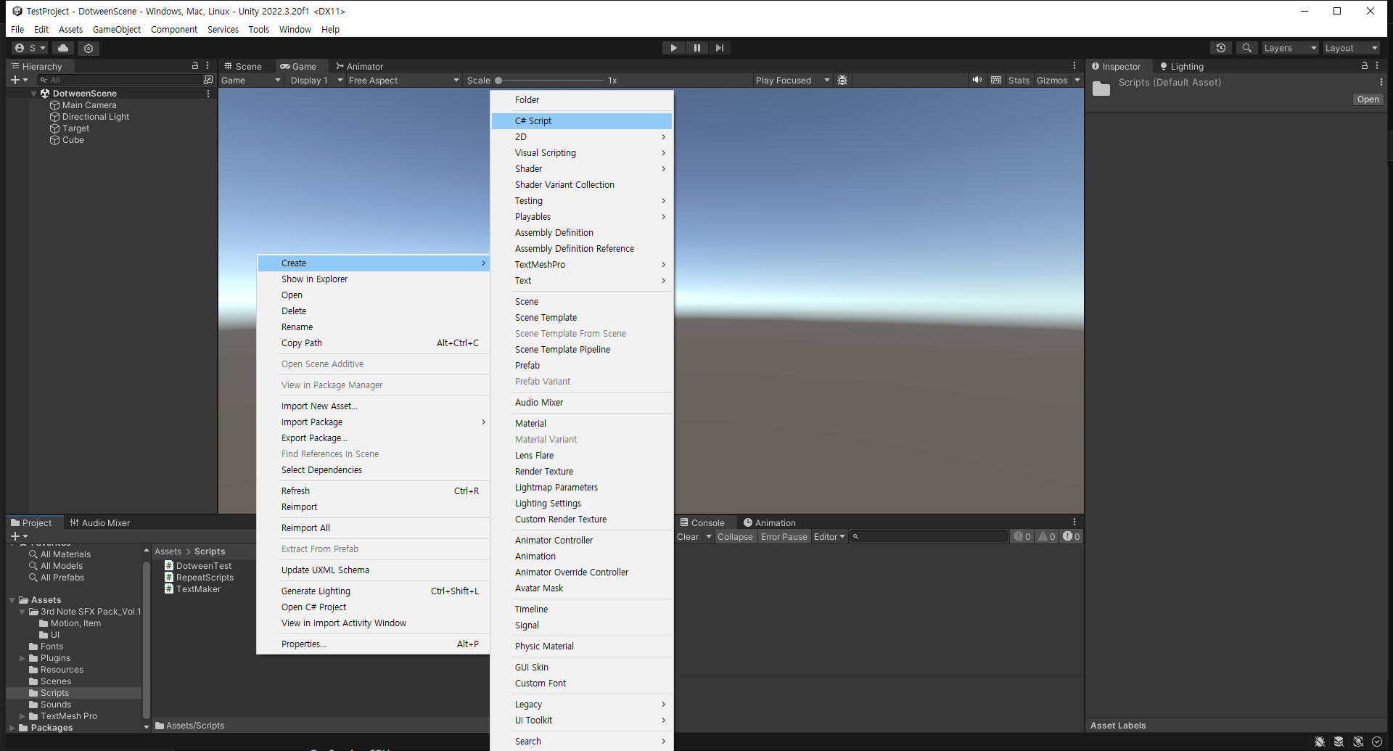Toggle Mute Audio speaker icon
Screen dimensions: 1393x751
977,80
